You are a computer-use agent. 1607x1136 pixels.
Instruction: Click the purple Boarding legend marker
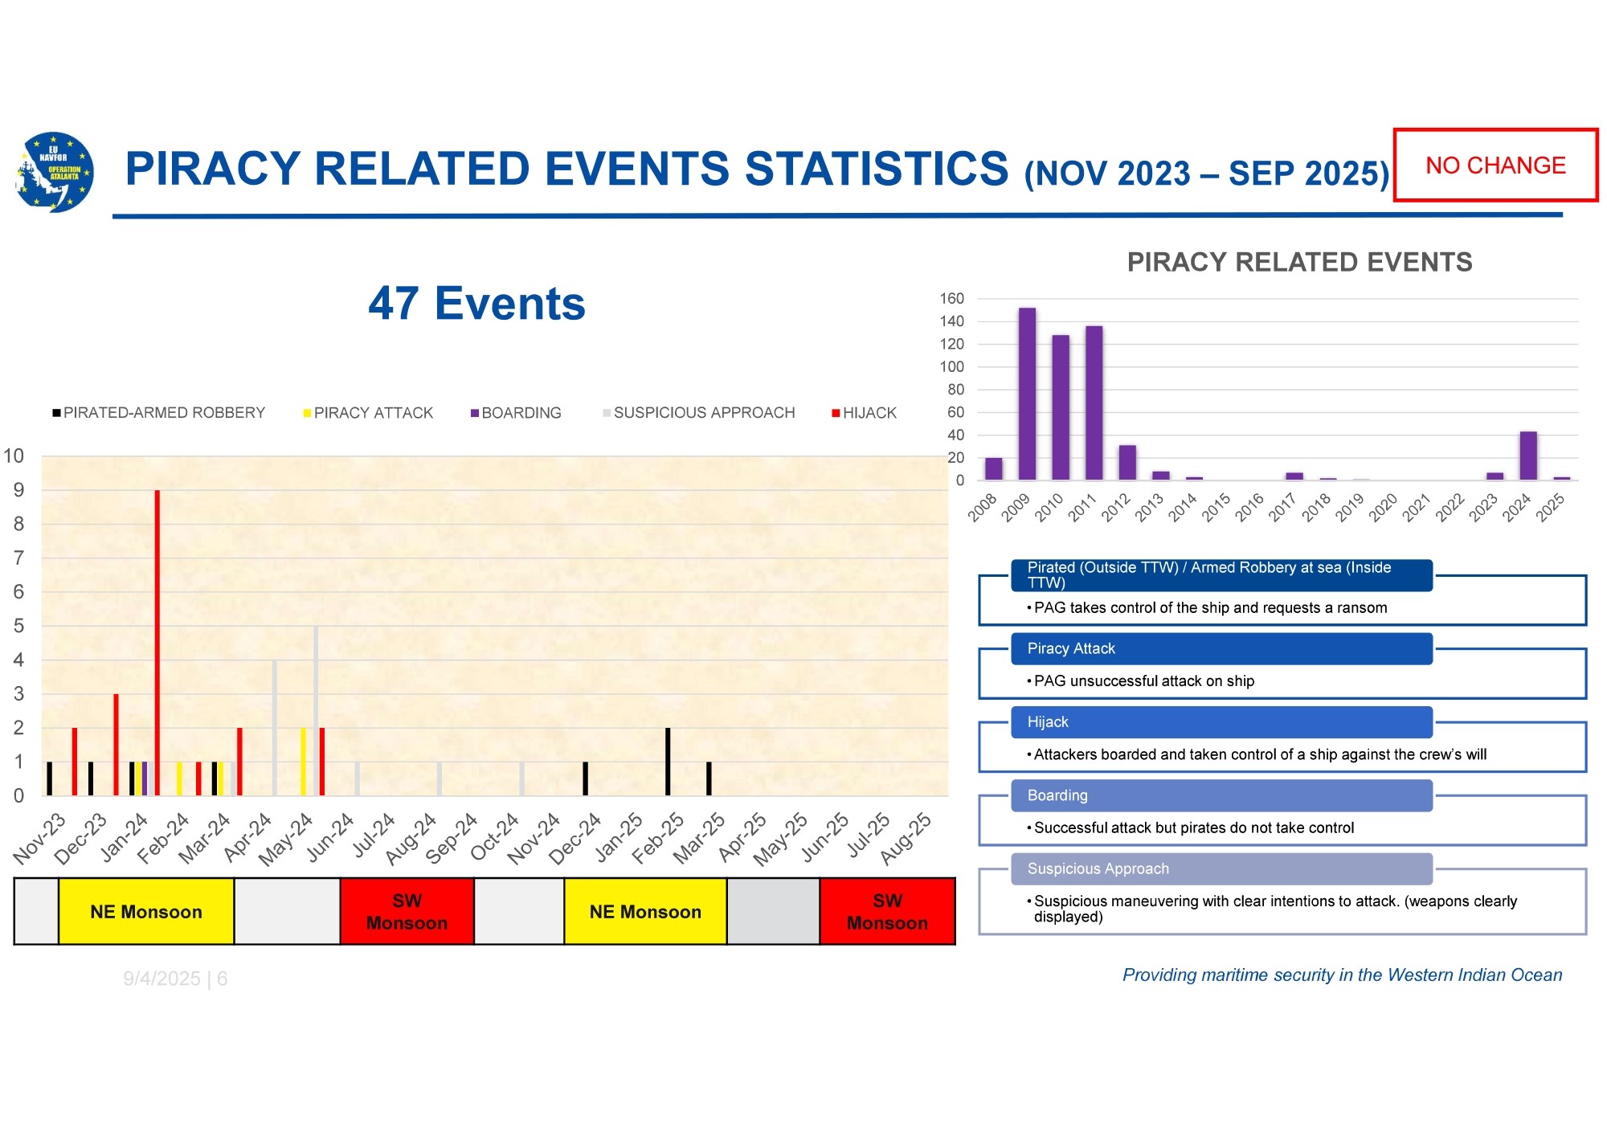coord(475,413)
